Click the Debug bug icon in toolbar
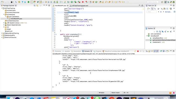The height and width of the screenshot is (99, 176). pyautogui.click(x=68, y=2)
